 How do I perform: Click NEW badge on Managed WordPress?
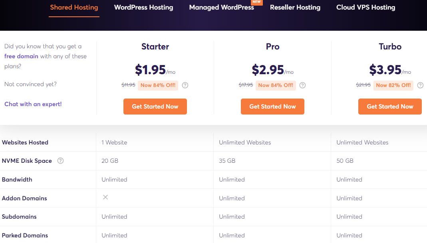(256, 2)
